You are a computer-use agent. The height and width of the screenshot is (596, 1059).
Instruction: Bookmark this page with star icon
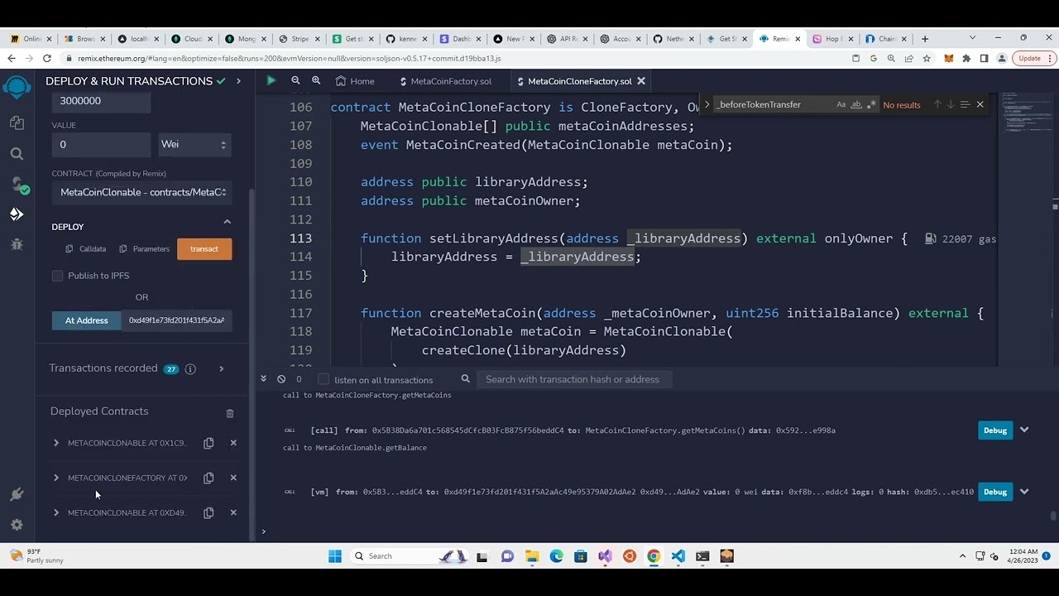927,59
